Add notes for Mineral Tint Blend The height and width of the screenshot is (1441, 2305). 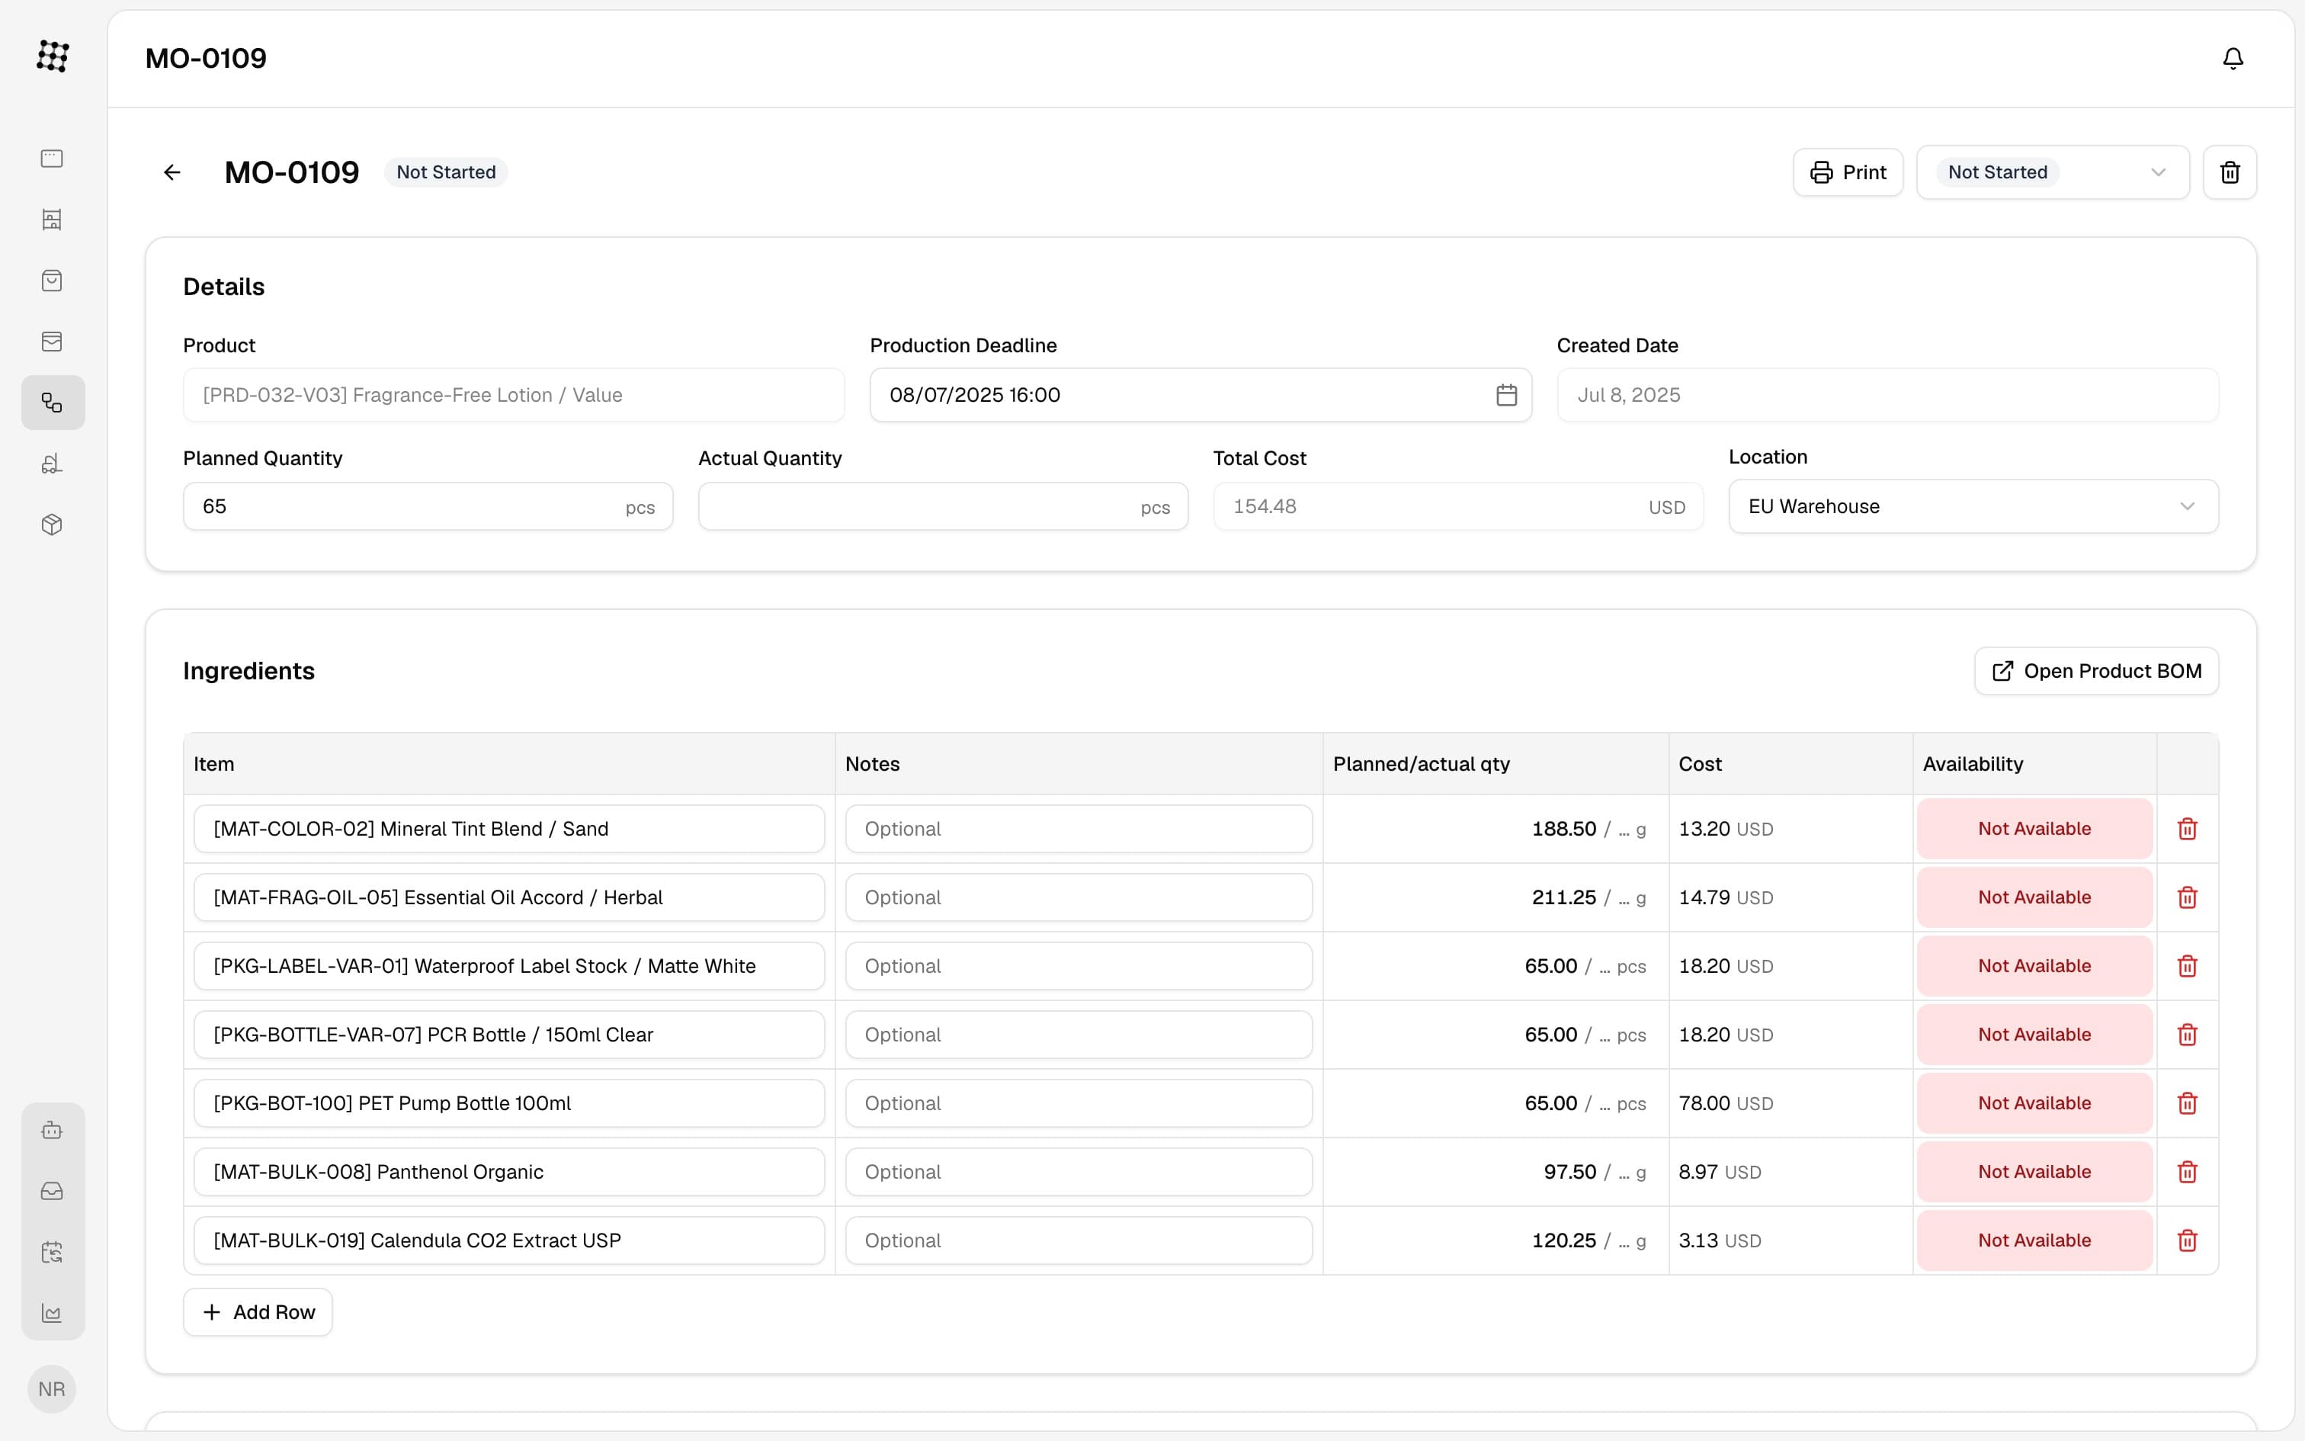pyautogui.click(x=1079, y=830)
